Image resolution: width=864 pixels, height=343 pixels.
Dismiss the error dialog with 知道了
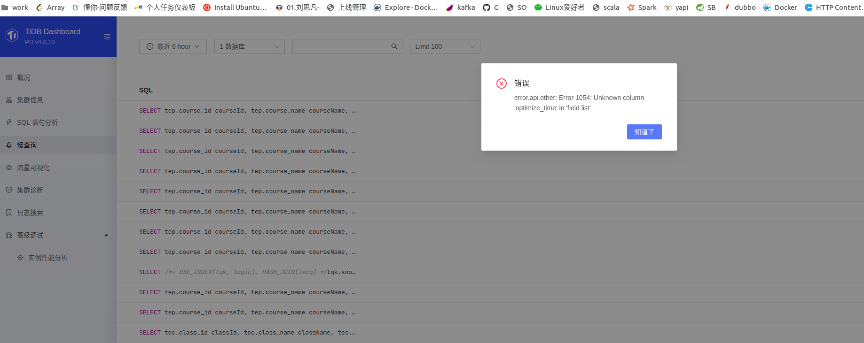click(x=644, y=132)
